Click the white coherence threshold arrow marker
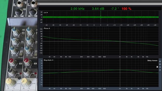 click(x=157, y=67)
